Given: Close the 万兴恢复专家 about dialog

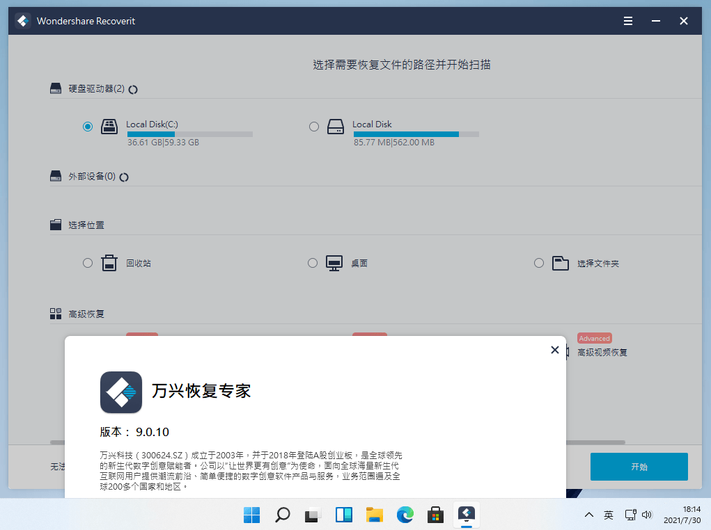Looking at the screenshot, I should click(554, 350).
